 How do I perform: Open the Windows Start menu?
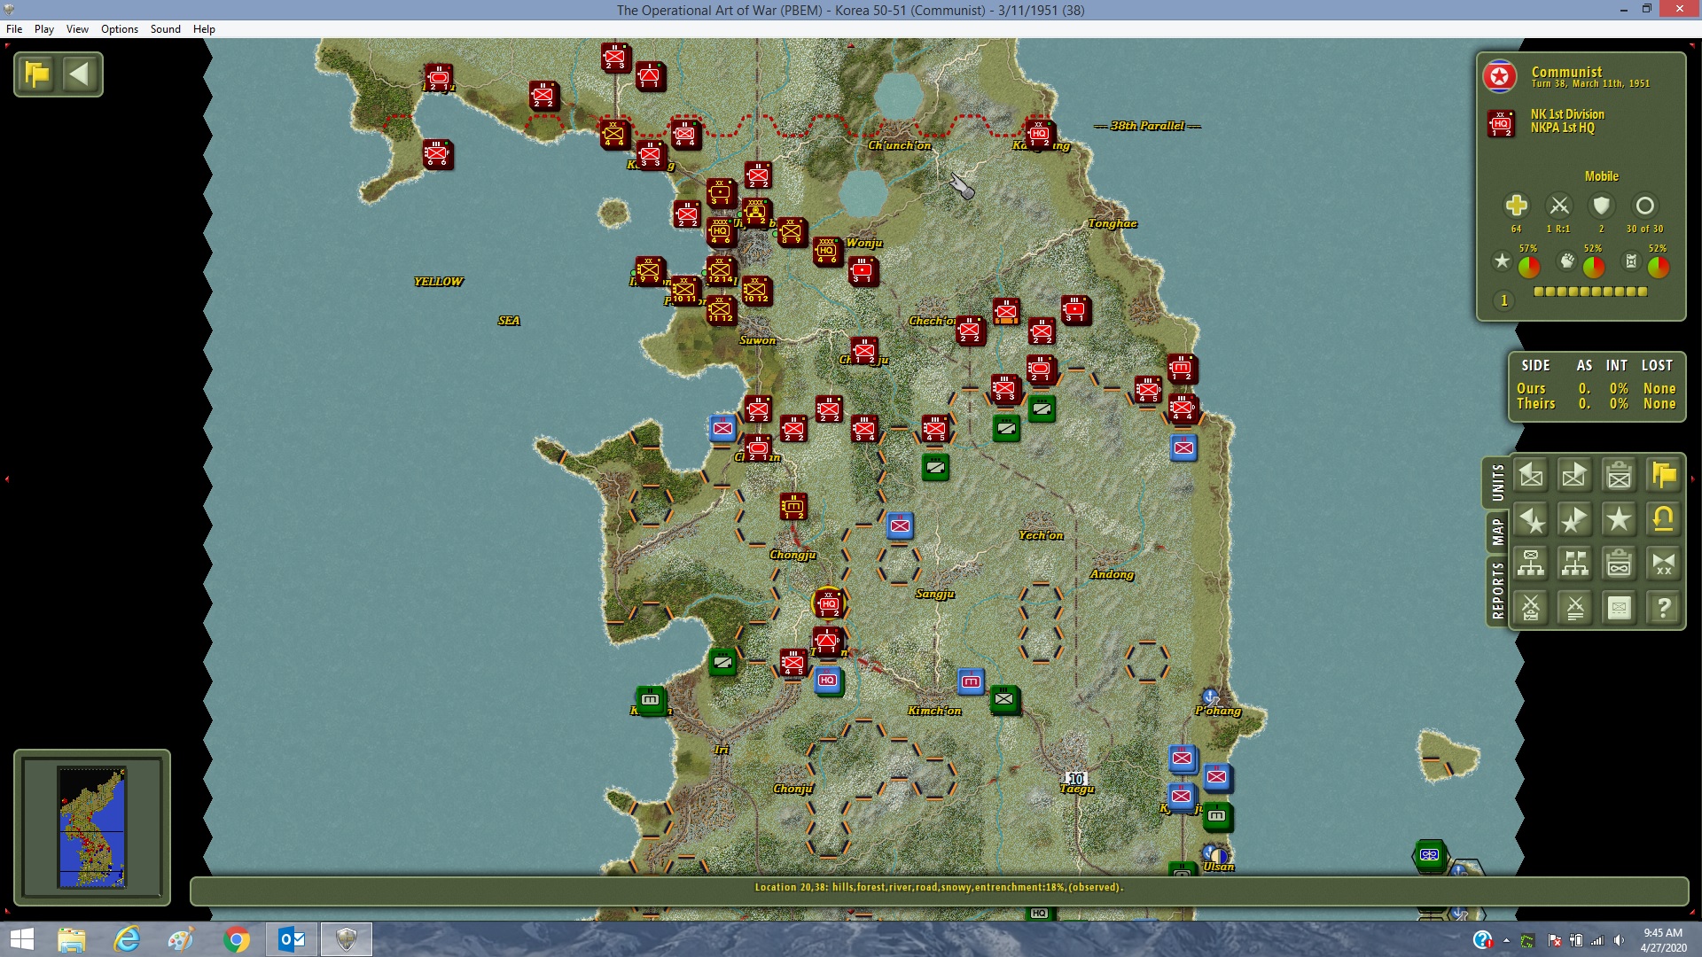click(21, 939)
